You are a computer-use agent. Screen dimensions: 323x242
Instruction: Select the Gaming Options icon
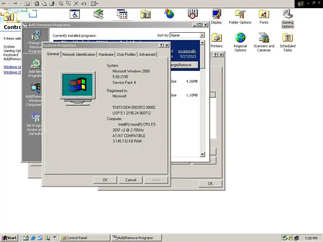pos(288,19)
